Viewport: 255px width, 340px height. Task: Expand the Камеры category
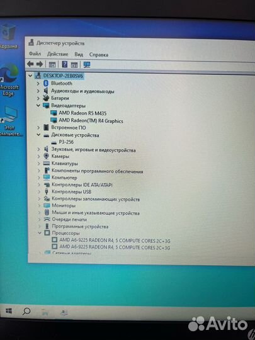coord(38,156)
